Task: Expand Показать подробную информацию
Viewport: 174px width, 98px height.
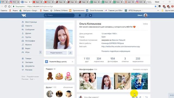Action: pos(116,51)
